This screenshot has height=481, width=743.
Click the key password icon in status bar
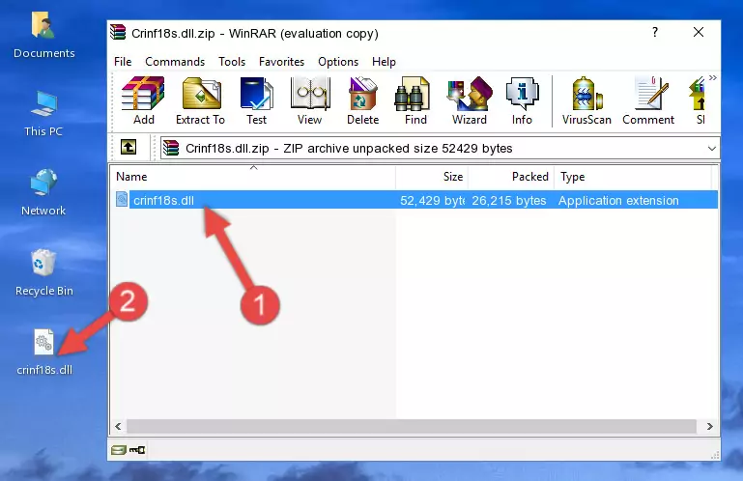pos(137,450)
